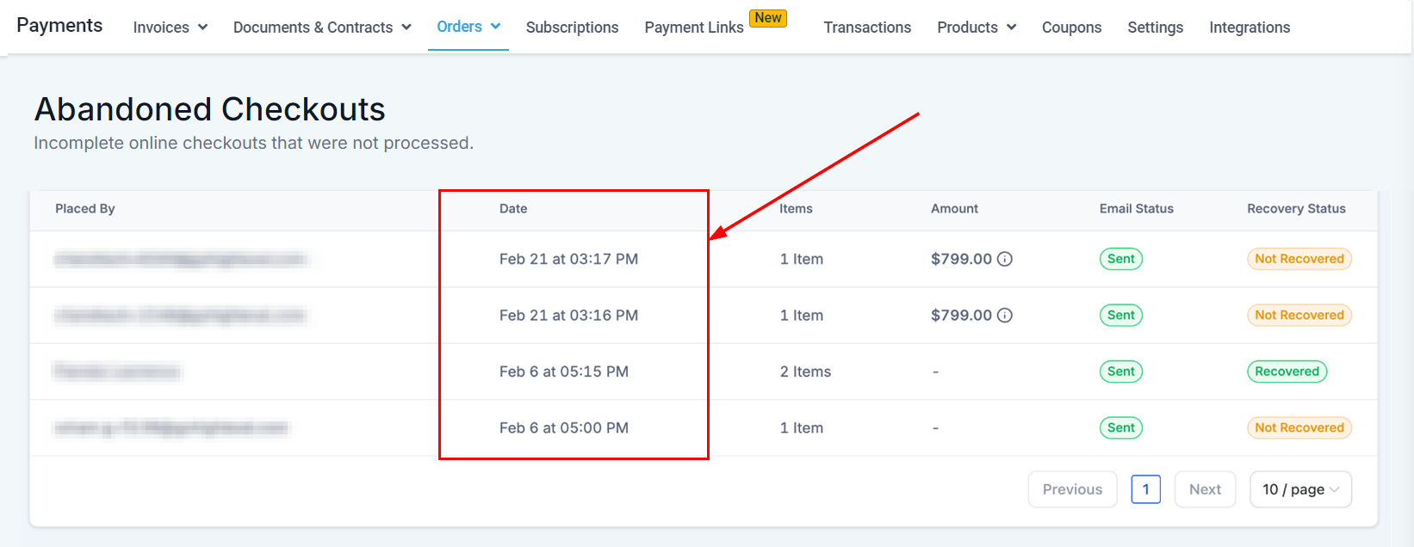
Task: Go to the Subscriptions tab
Action: tap(572, 28)
